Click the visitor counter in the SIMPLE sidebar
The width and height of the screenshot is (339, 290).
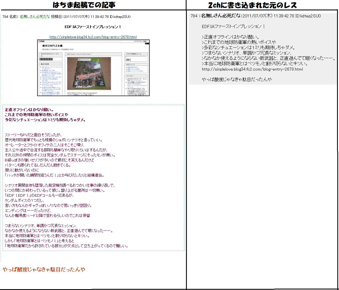[x=46, y=59]
